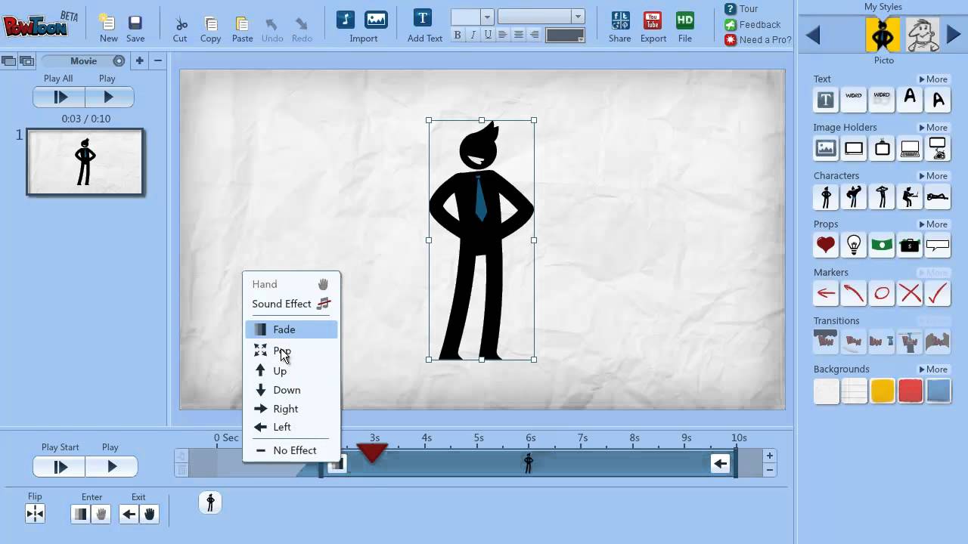The image size is (968, 544).
Task: Expand More in Image Holders section
Action: coord(933,128)
